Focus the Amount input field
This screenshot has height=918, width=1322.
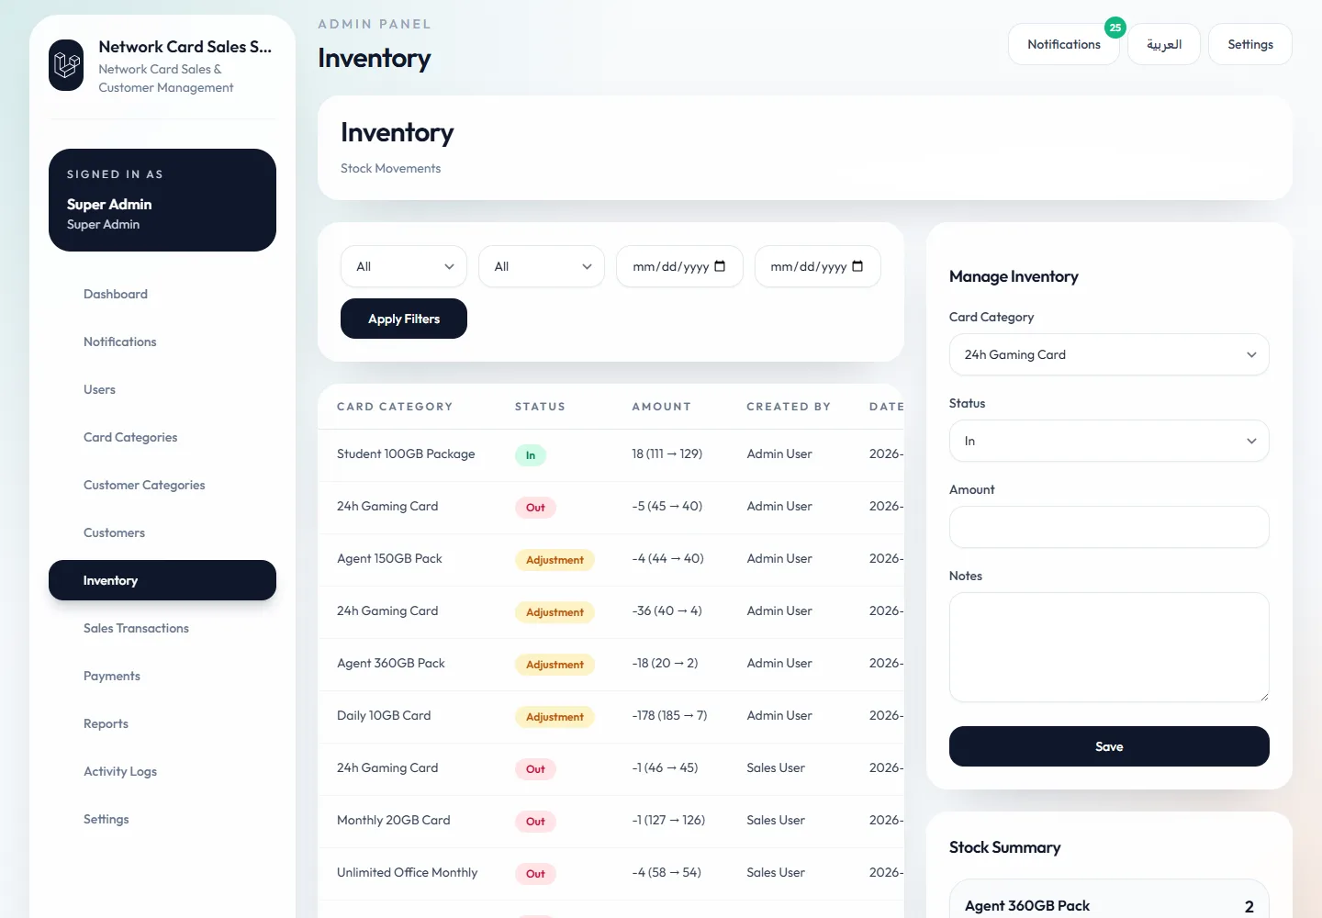(1109, 527)
